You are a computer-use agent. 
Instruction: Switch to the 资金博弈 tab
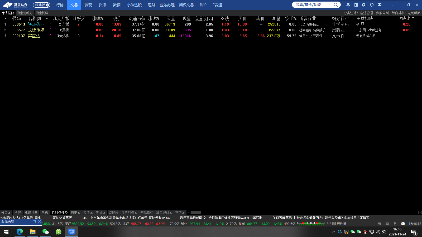click(42, 13)
